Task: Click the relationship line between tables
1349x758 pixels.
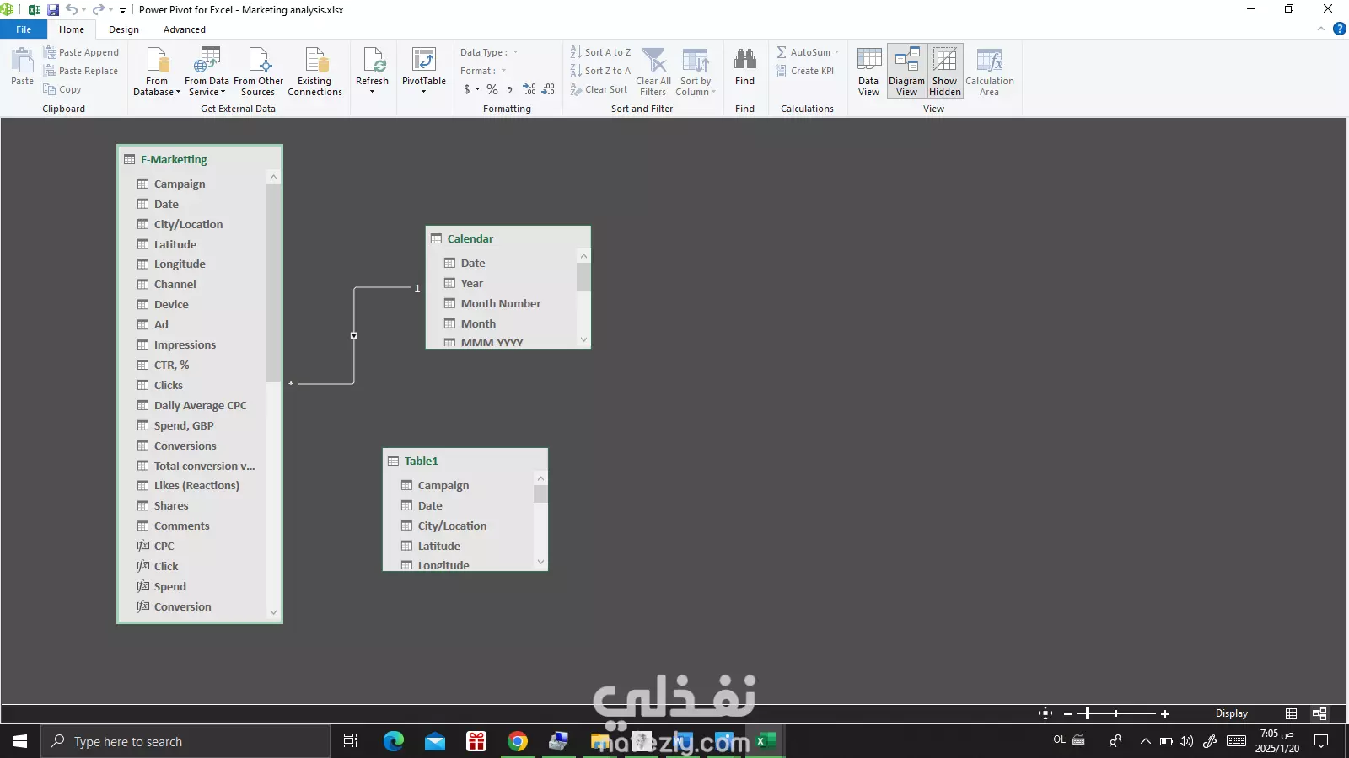Action: pos(354,335)
